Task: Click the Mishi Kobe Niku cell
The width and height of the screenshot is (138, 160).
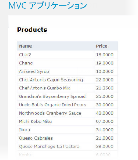Action: pyautogui.click(x=56, y=122)
